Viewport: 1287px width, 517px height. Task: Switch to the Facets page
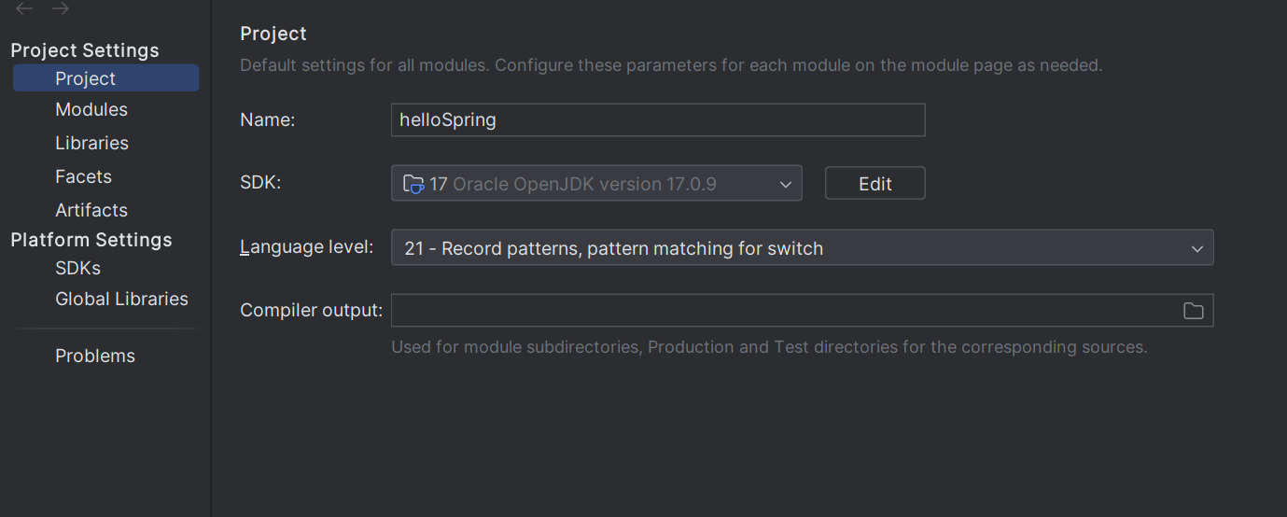[83, 176]
